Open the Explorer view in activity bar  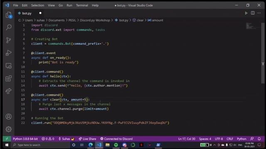click(x=9, y=15)
